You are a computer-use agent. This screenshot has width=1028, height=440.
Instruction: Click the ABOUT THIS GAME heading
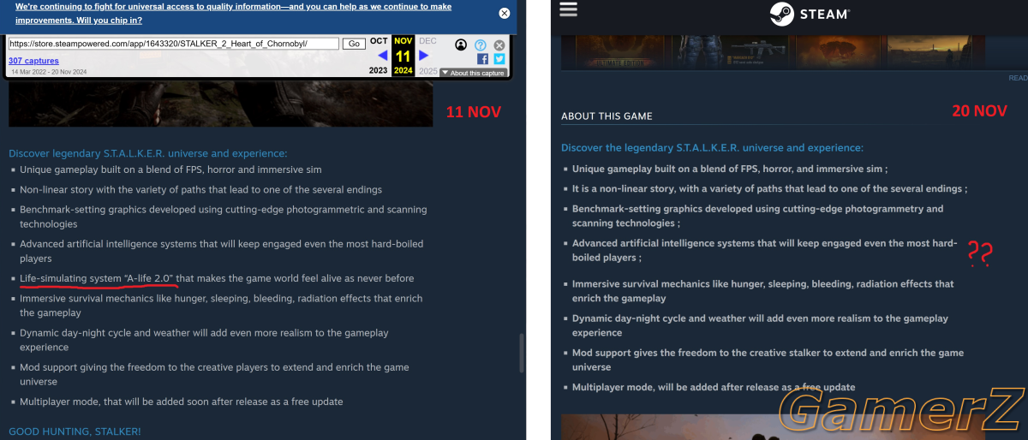(607, 116)
